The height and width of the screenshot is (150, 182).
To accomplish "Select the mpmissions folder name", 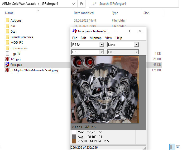I will (19, 48).
